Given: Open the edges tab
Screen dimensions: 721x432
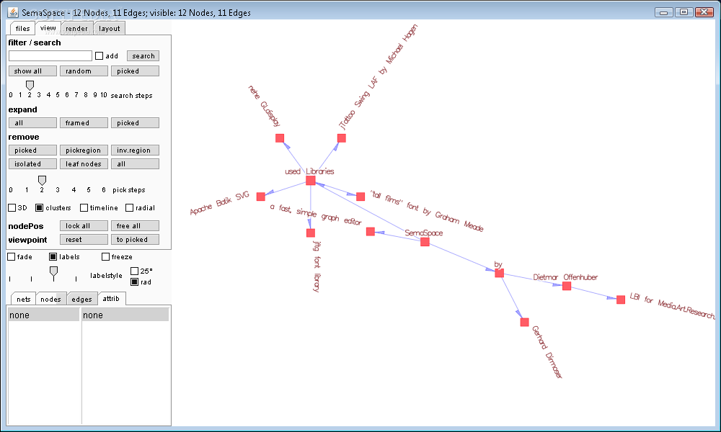Looking at the screenshot, I should coord(82,299).
